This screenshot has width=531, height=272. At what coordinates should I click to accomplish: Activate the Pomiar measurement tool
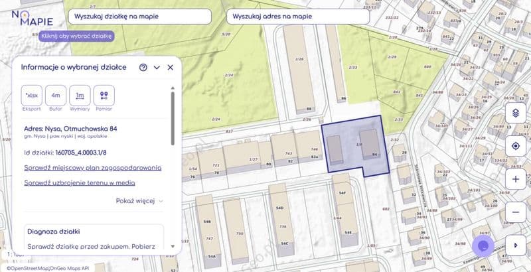pos(104,96)
